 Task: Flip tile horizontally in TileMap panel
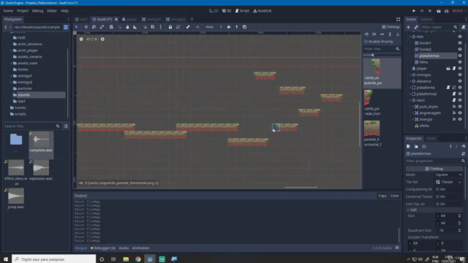click(x=382, y=34)
